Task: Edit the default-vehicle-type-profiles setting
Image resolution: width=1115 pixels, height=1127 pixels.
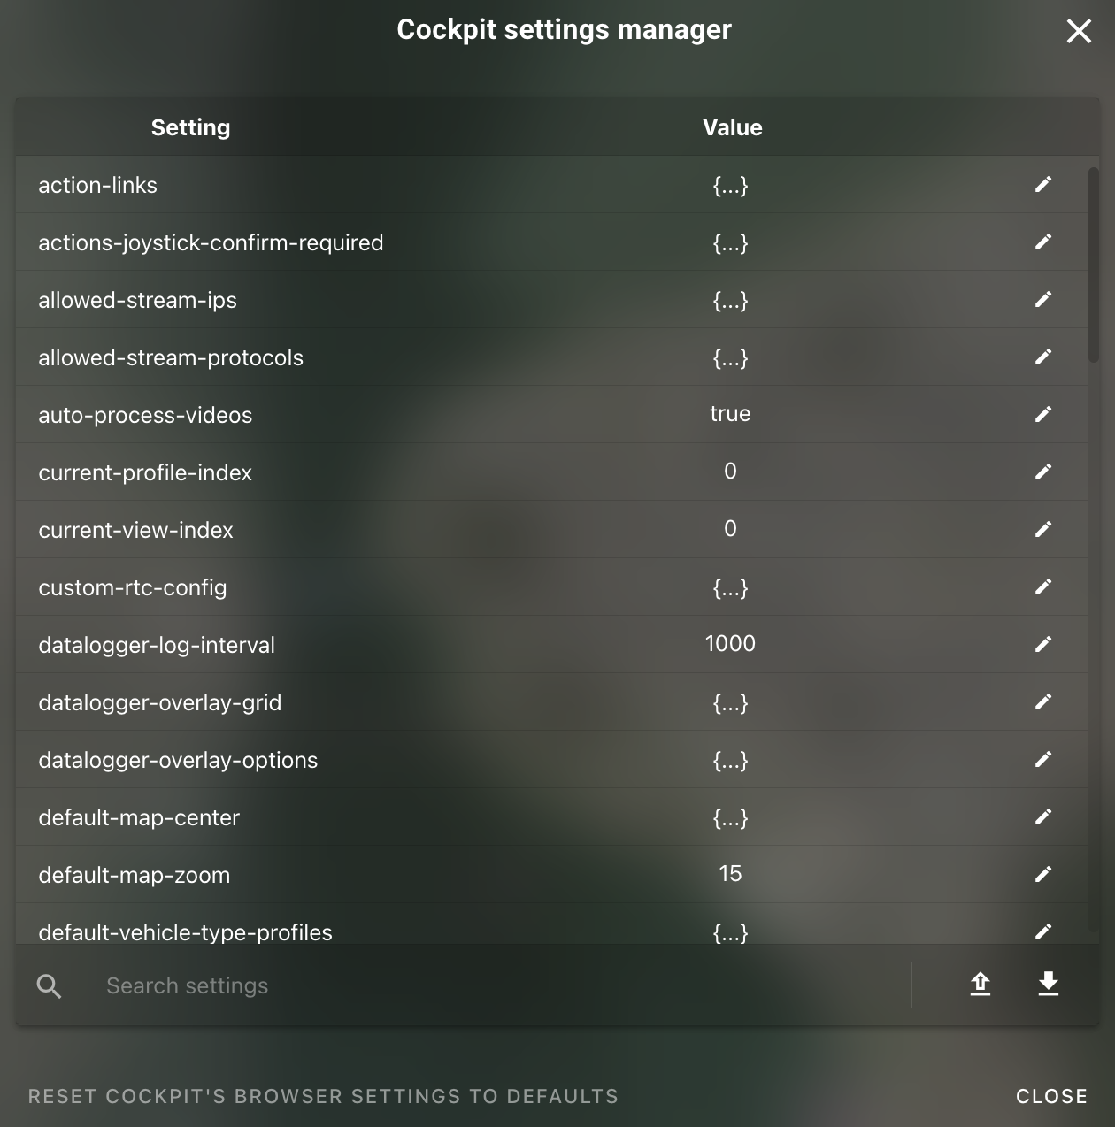Action: tap(1043, 931)
